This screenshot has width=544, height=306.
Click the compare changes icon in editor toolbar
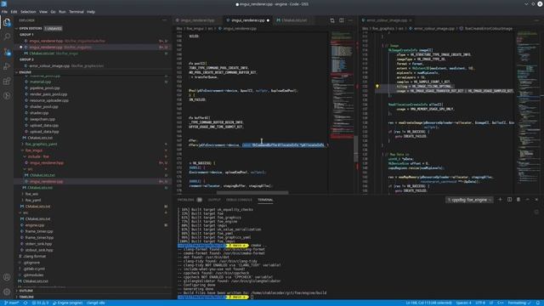[332, 20]
